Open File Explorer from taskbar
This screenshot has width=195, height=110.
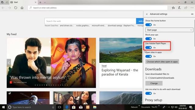tap(95, 107)
